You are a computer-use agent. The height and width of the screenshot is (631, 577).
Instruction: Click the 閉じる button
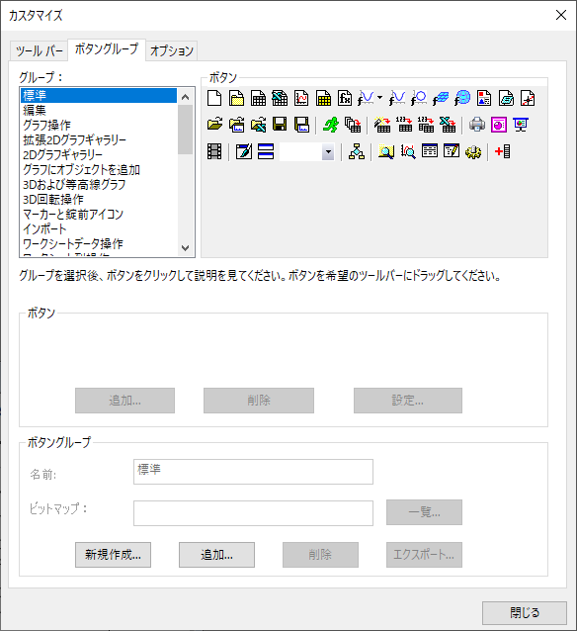[x=525, y=613]
